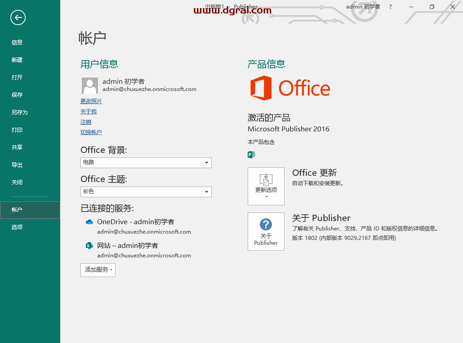Click the version text 版本 1802
Screen dimensions: 463x343
point(344,238)
